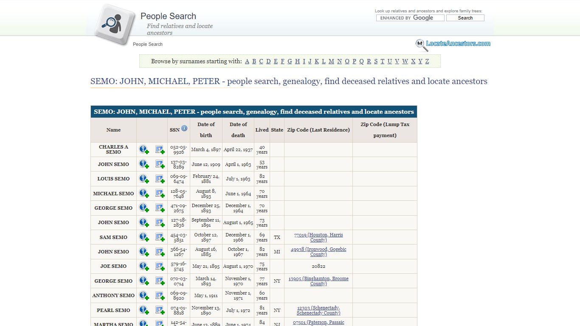This screenshot has height=326, width=580.
Task: Info icon for John Semo born September 11, 1891
Action: point(144,222)
